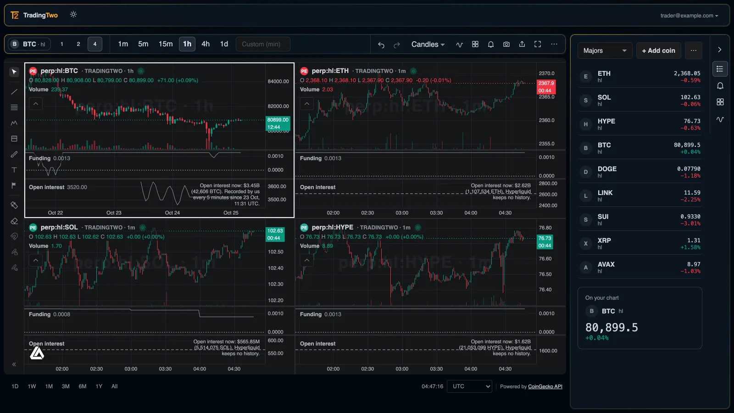Open the indicators wave icon in toolbar
Viewport: 734px width, 413px height.
[x=459, y=45]
